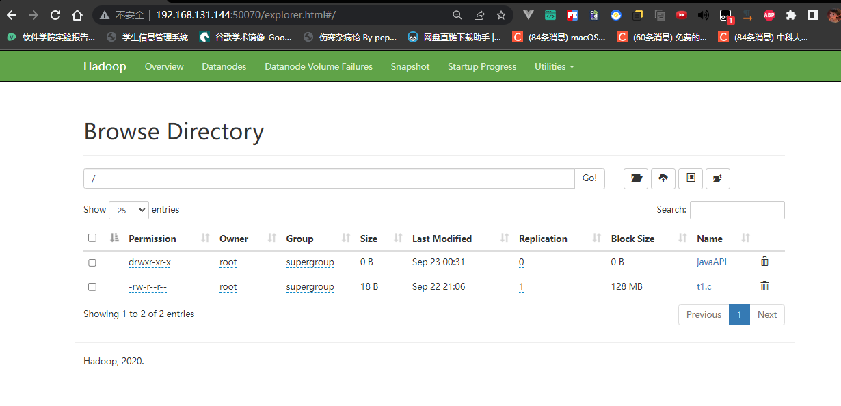Viewport: 841px width, 406px height.
Task: Bookmark this page with the star icon
Action: 501,15
